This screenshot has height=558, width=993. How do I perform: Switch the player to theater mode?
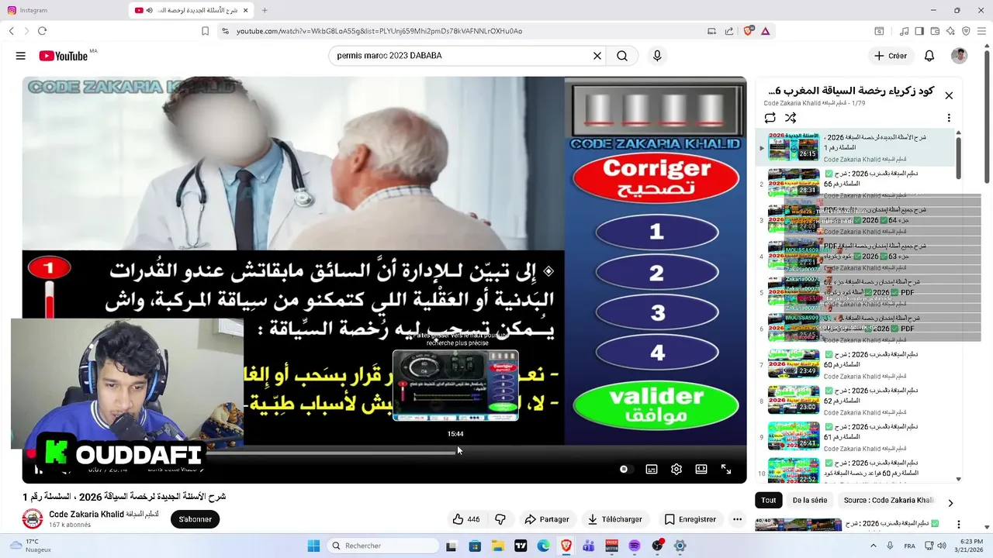[x=701, y=469]
